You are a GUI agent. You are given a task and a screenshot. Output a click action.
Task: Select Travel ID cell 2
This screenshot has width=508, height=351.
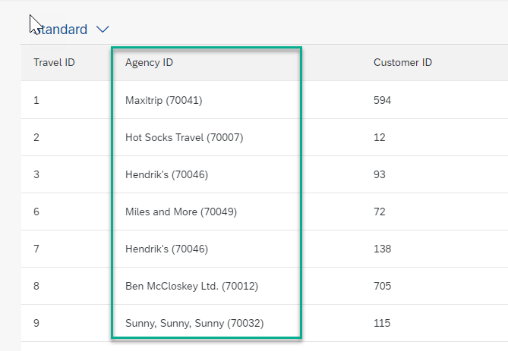pos(36,137)
